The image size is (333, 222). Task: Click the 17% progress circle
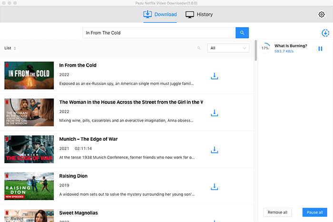265,48
